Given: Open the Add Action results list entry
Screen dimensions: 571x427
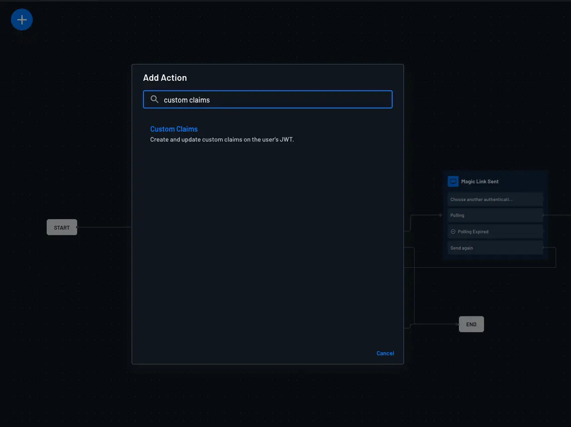Looking at the screenshot, I should (x=174, y=129).
